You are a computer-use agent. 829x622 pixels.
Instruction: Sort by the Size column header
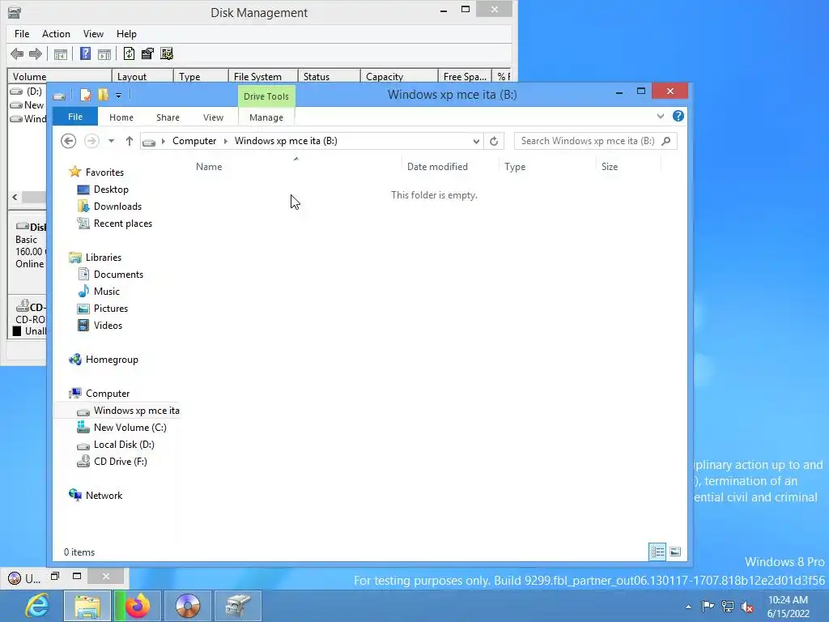click(609, 167)
